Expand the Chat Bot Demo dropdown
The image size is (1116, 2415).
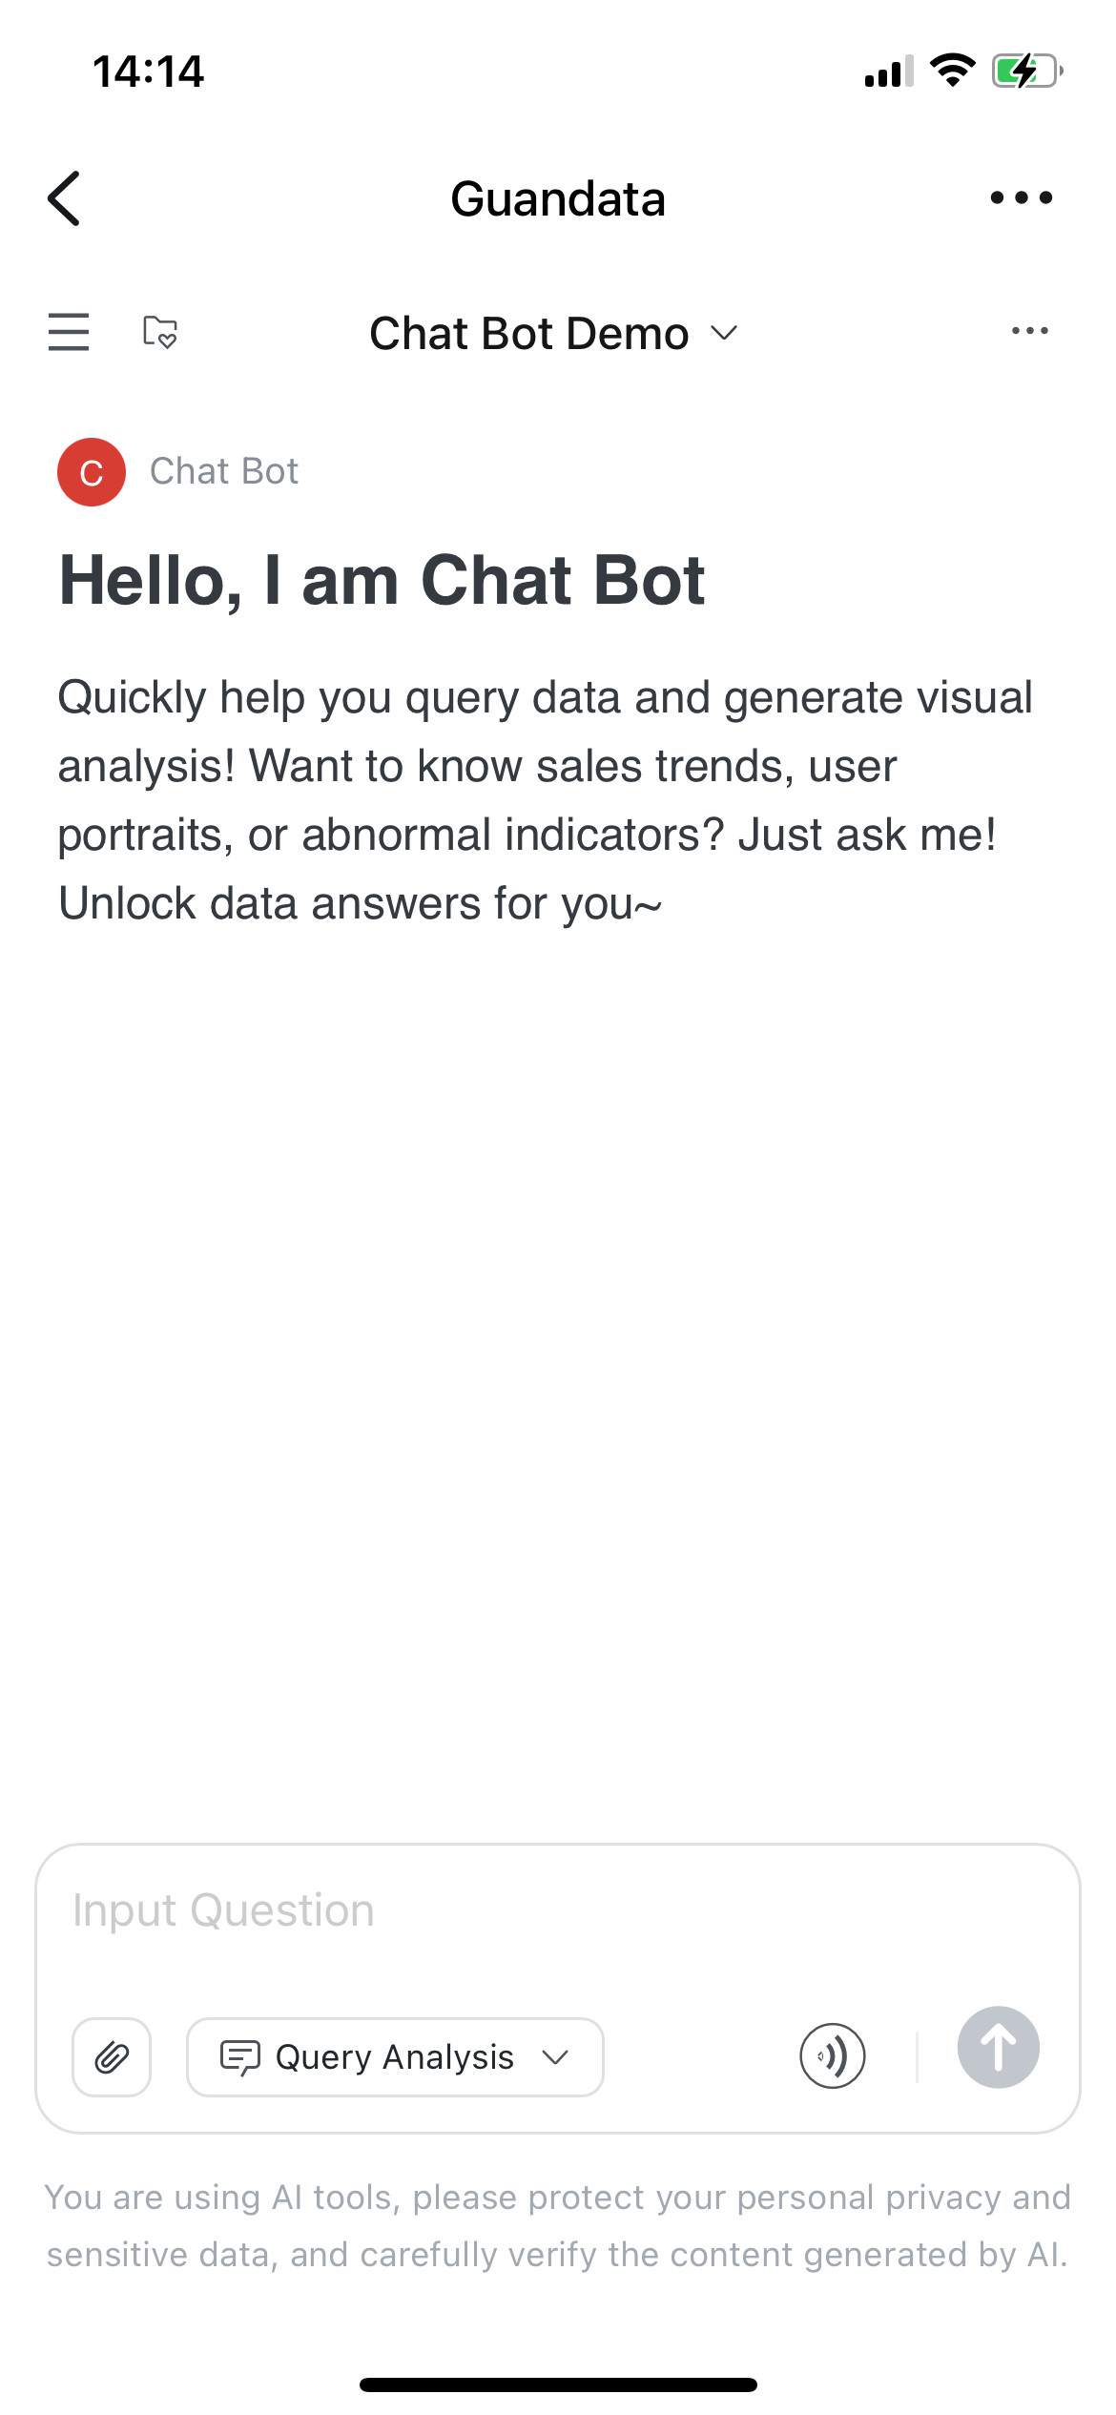click(x=554, y=334)
